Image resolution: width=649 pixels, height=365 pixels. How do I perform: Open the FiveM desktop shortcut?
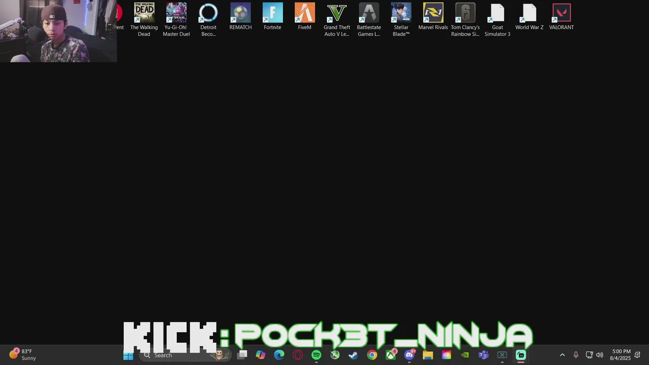click(305, 17)
